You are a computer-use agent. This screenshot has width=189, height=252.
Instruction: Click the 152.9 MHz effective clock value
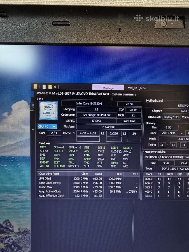click(x=81, y=196)
